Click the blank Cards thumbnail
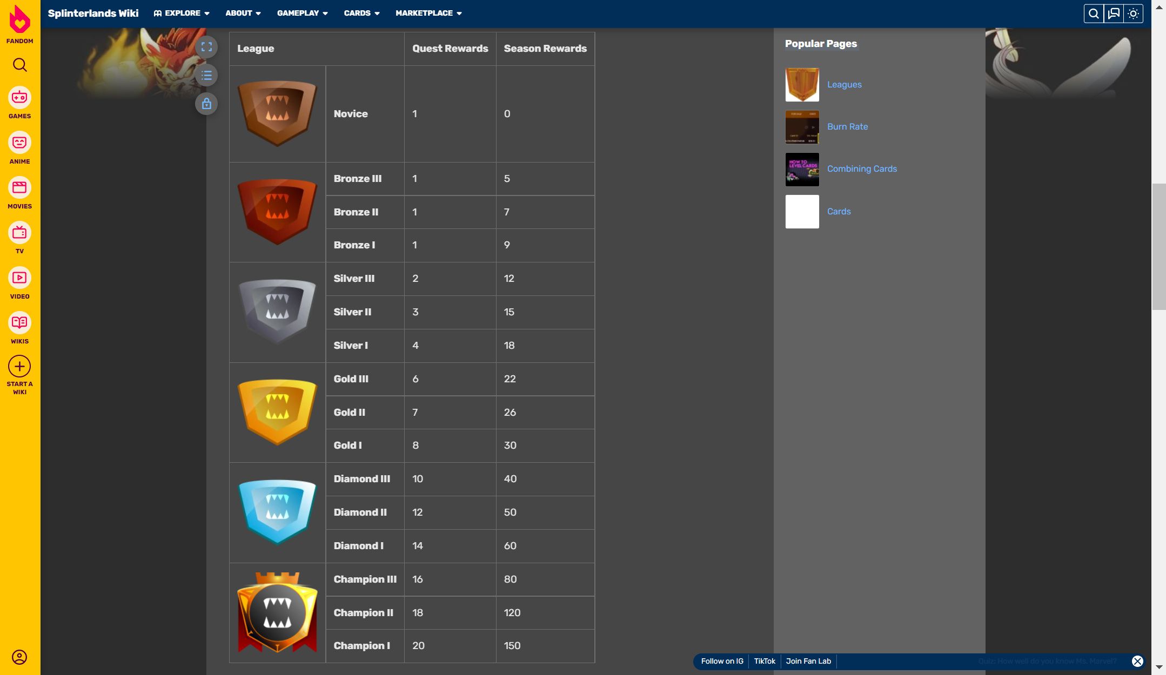The width and height of the screenshot is (1166, 675). click(802, 212)
